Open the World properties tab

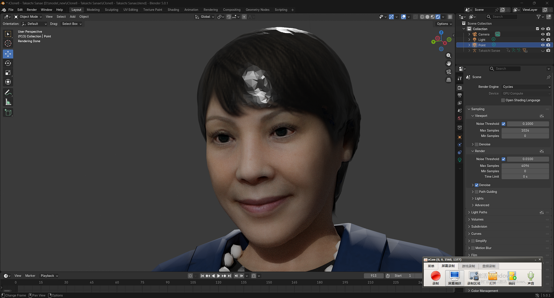coord(460,118)
